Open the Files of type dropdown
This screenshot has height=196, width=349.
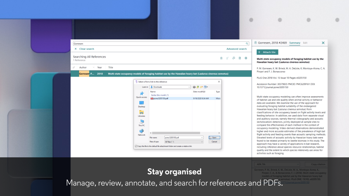coord(184,141)
